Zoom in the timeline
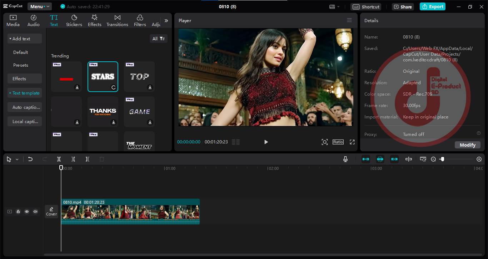Image resolution: width=488 pixels, height=259 pixels. (x=479, y=159)
